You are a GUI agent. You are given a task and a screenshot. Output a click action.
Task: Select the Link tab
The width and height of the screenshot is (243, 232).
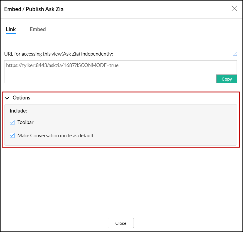pyautogui.click(x=11, y=29)
